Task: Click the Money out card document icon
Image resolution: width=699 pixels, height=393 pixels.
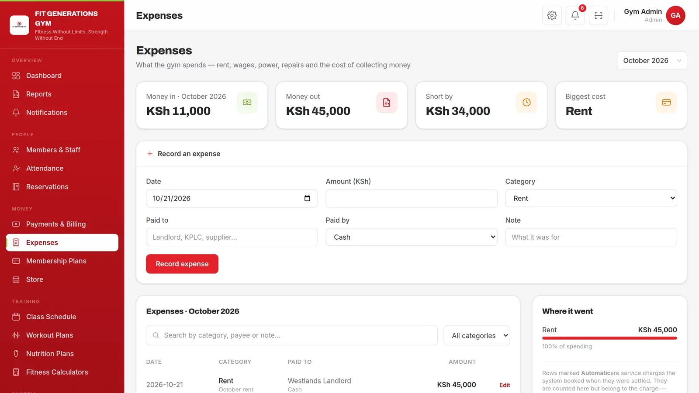Action: coord(387,102)
